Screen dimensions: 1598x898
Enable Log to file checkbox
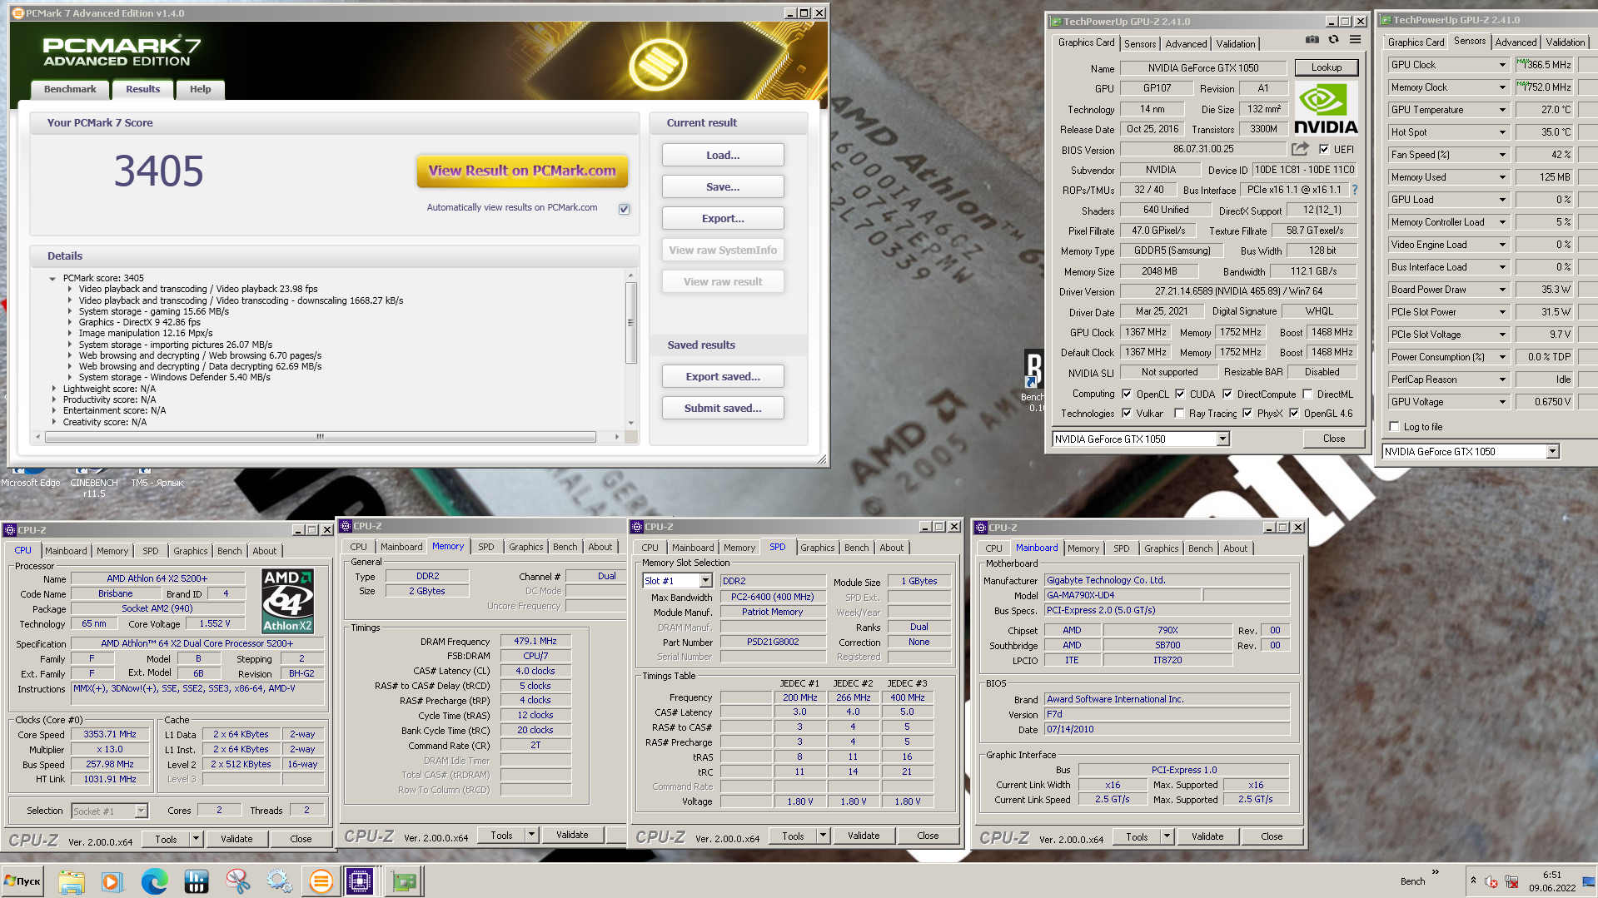[1395, 427]
